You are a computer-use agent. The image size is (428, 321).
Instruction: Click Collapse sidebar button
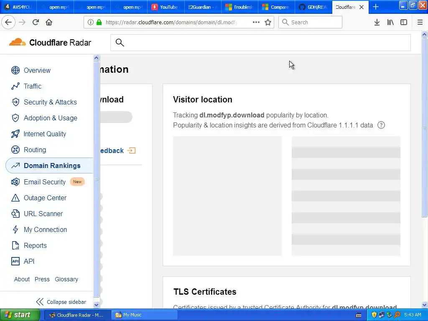point(61,302)
